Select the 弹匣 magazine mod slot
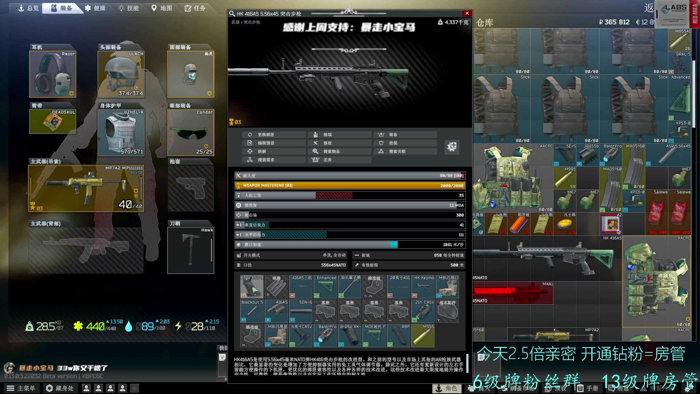 [276, 287]
